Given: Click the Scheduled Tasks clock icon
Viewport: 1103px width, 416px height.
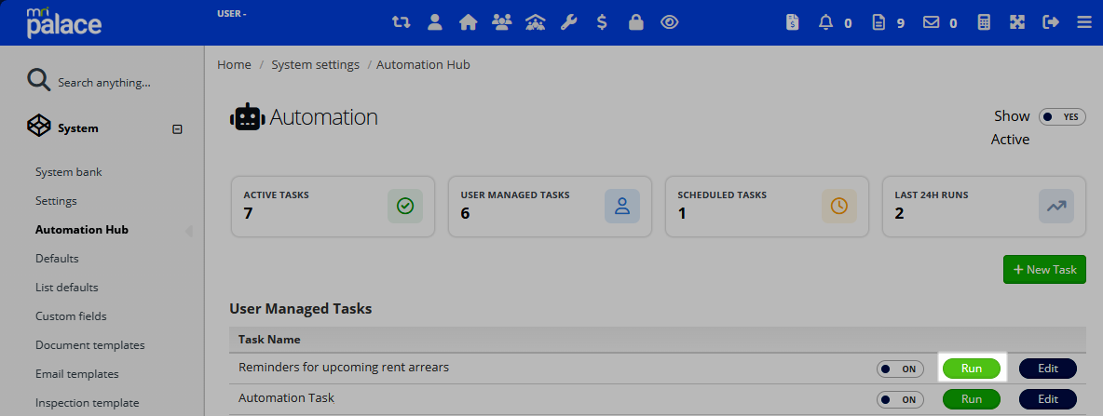Looking at the screenshot, I should tap(839, 206).
